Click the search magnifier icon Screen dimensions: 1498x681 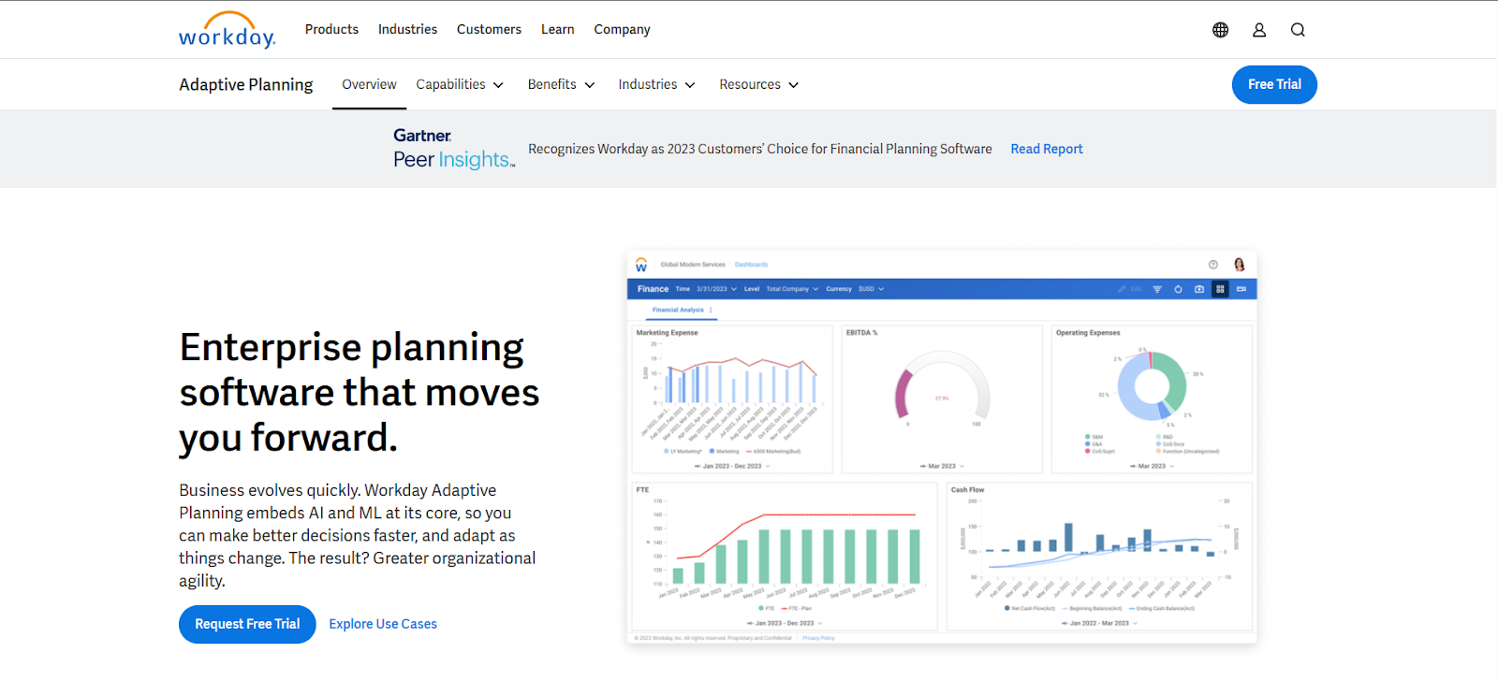pyautogui.click(x=1298, y=30)
